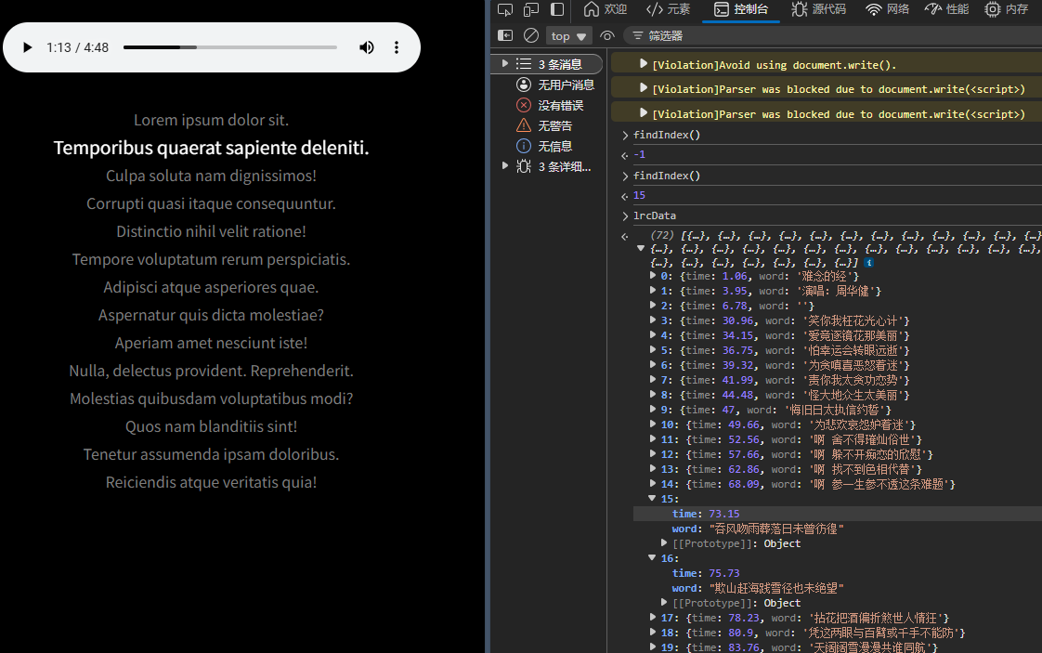Image resolution: width=1042 pixels, height=653 pixels.
Task: Open the 网络 tab
Action: tap(887, 9)
